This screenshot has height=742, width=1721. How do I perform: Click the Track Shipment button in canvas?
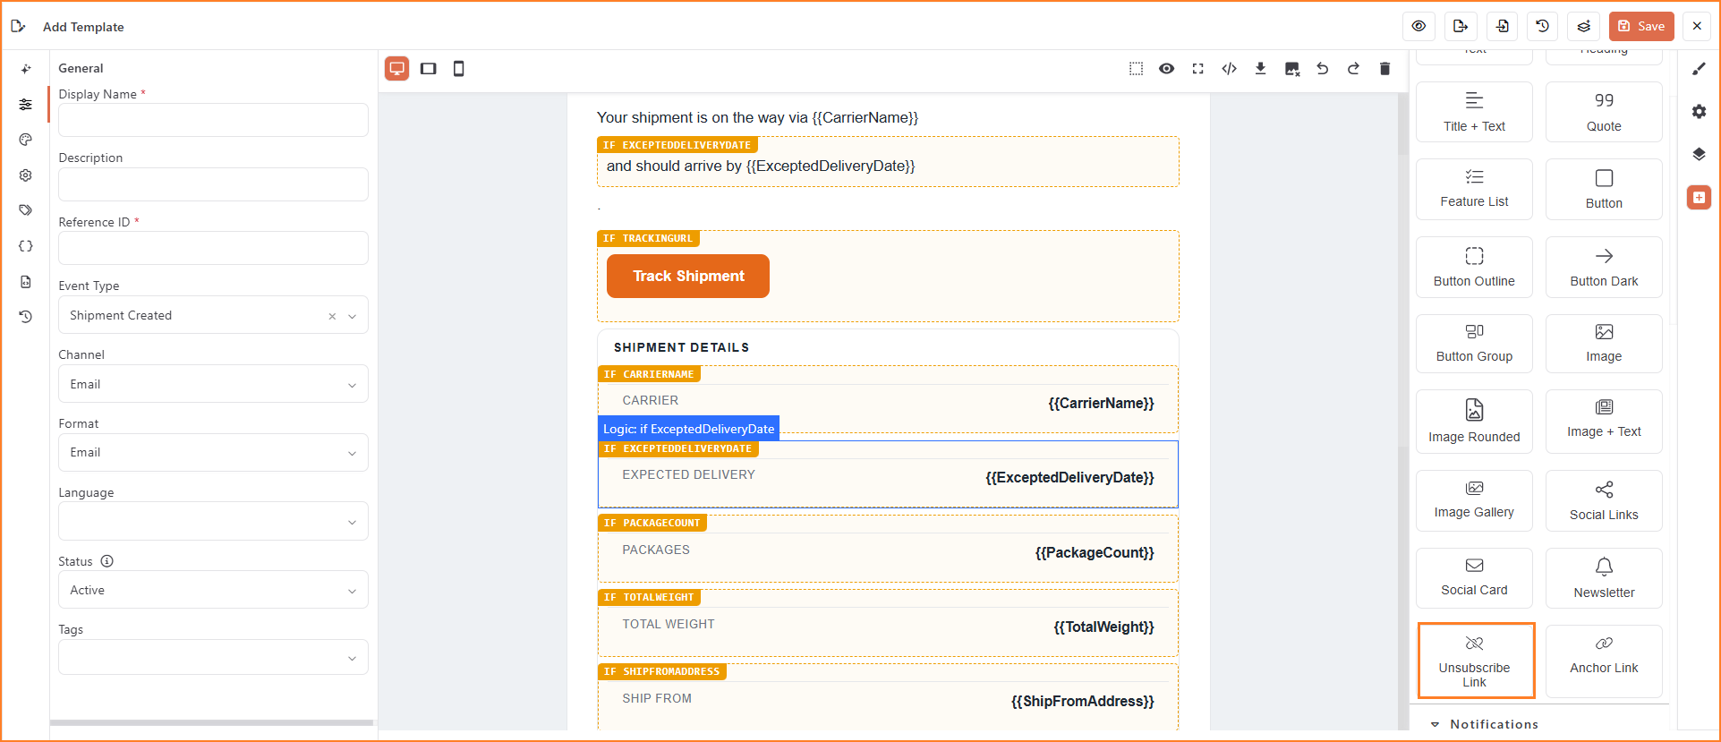tap(688, 276)
